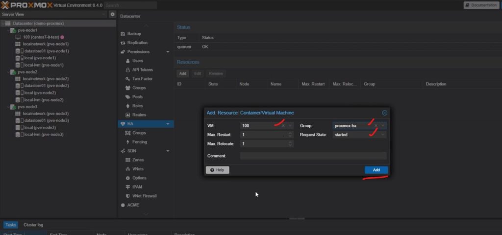
Task: Click the disabled Remove button in Resources toolbar
Action: coord(216,73)
